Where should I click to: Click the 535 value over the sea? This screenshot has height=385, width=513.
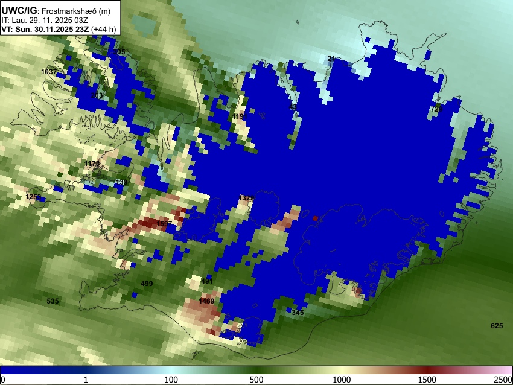coord(53,301)
